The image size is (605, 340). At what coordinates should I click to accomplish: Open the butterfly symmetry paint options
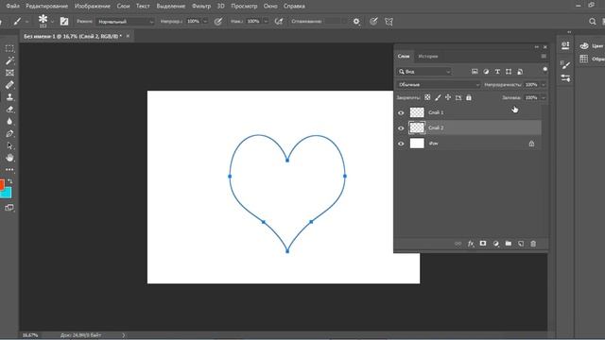389,22
